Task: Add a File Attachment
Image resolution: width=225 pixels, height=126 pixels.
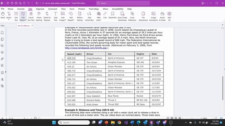Action: click(143, 16)
